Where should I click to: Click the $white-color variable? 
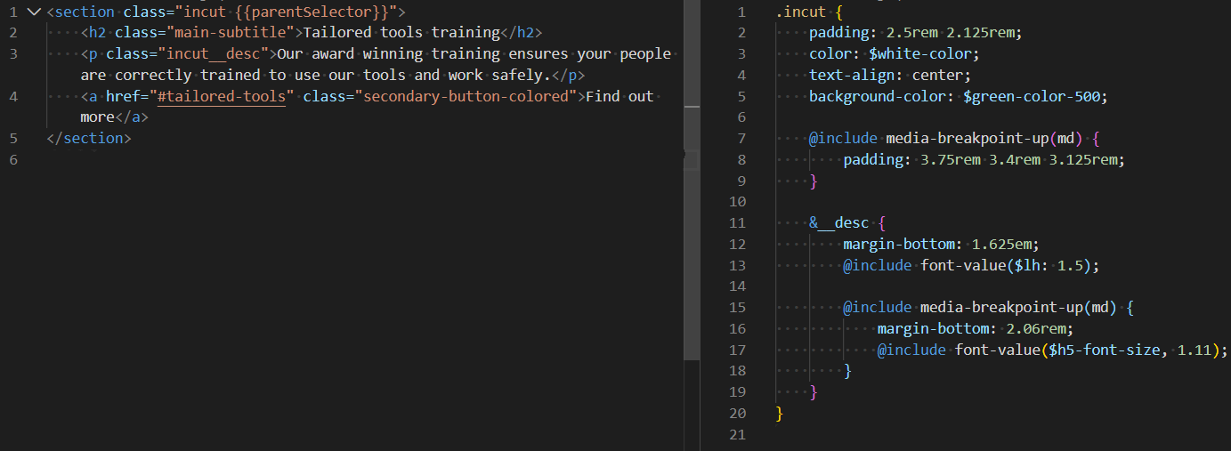(919, 54)
